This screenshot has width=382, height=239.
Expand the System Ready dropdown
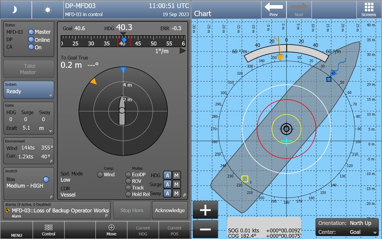coord(29,90)
